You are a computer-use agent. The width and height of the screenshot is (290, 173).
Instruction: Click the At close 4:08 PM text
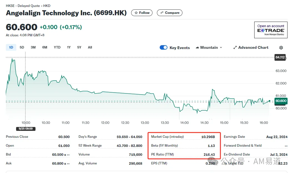click(x=25, y=35)
